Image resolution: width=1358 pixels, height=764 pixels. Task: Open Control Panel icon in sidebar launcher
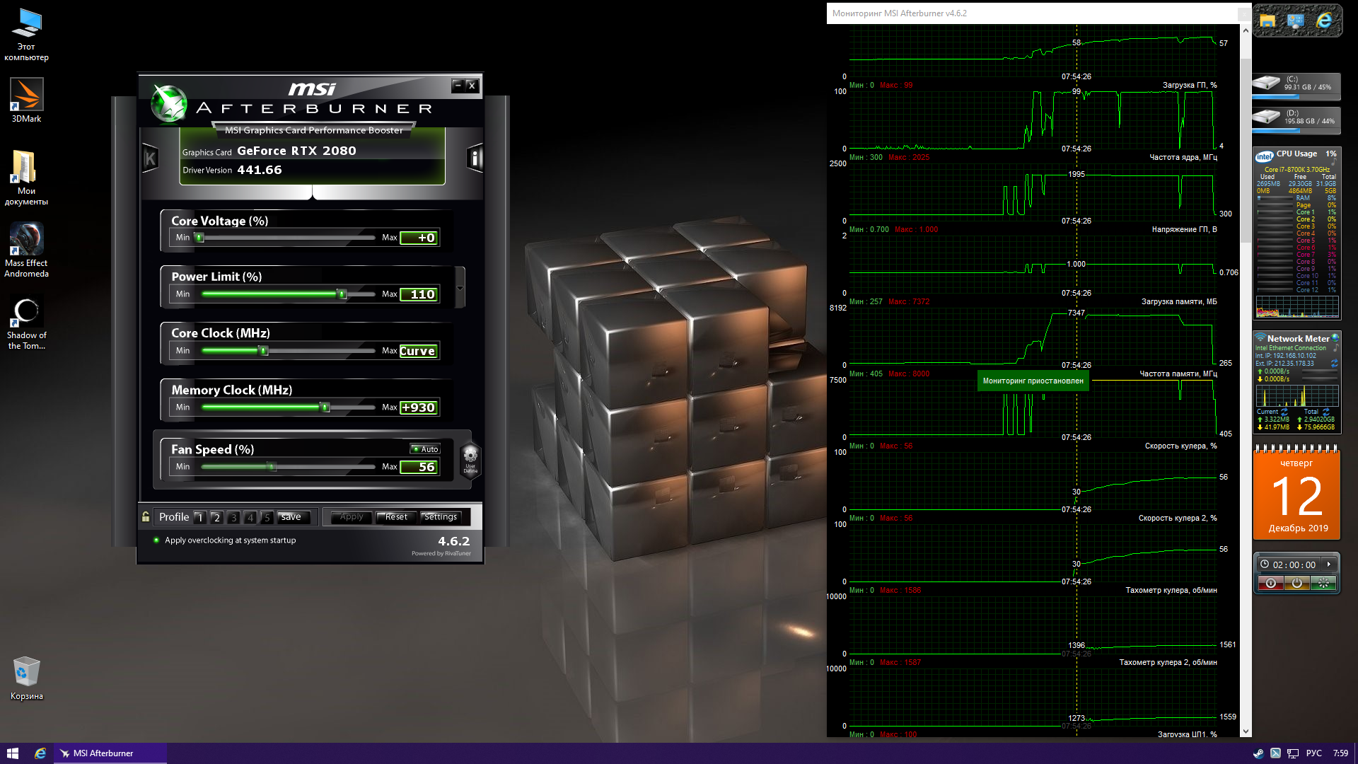click(x=1296, y=21)
